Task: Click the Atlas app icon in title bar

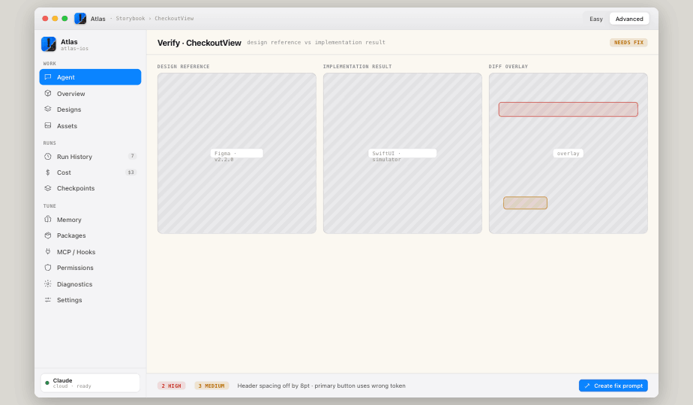Action: click(80, 19)
